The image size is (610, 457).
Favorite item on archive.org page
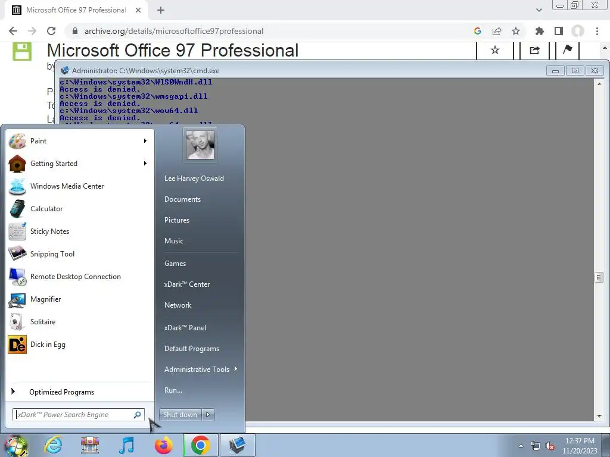495,50
